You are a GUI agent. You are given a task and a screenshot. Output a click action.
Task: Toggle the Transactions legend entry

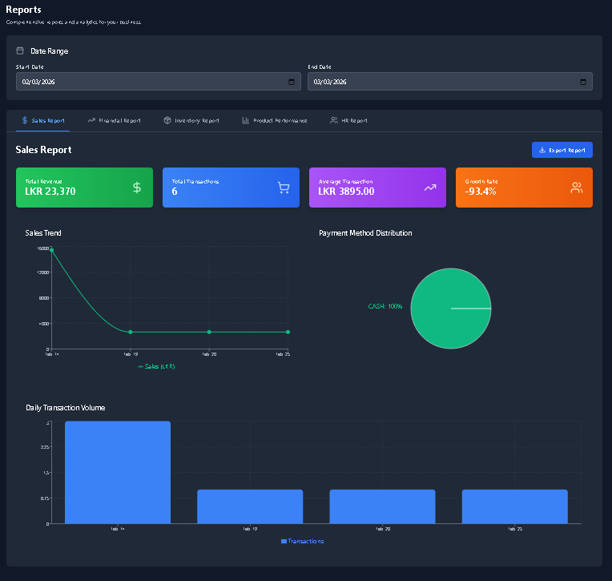point(303,541)
